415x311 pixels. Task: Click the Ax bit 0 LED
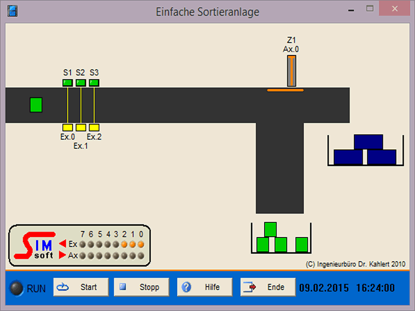click(141, 256)
